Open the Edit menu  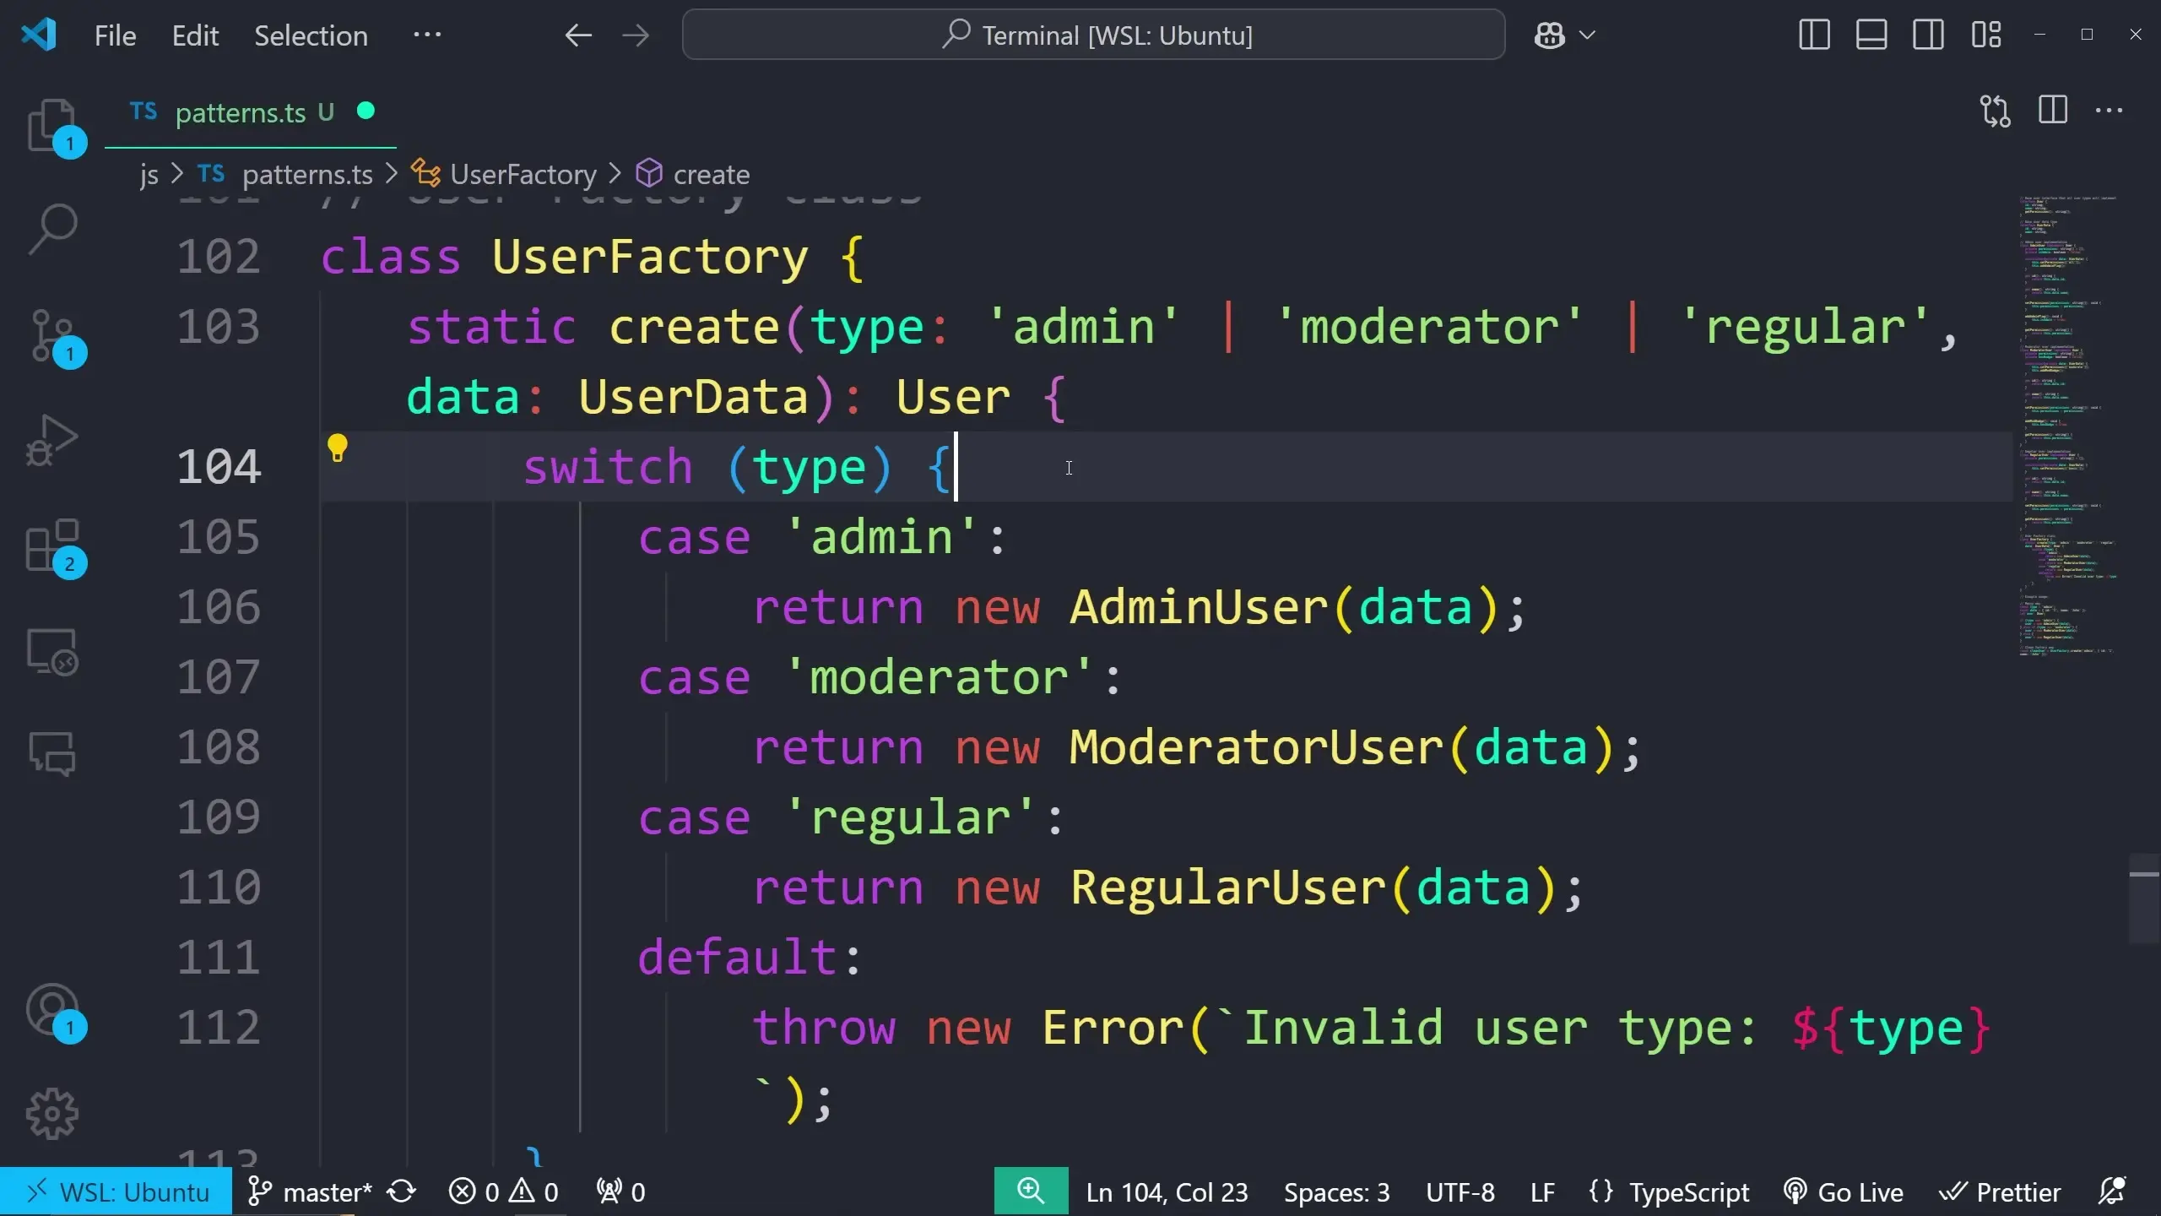click(x=195, y=35)
